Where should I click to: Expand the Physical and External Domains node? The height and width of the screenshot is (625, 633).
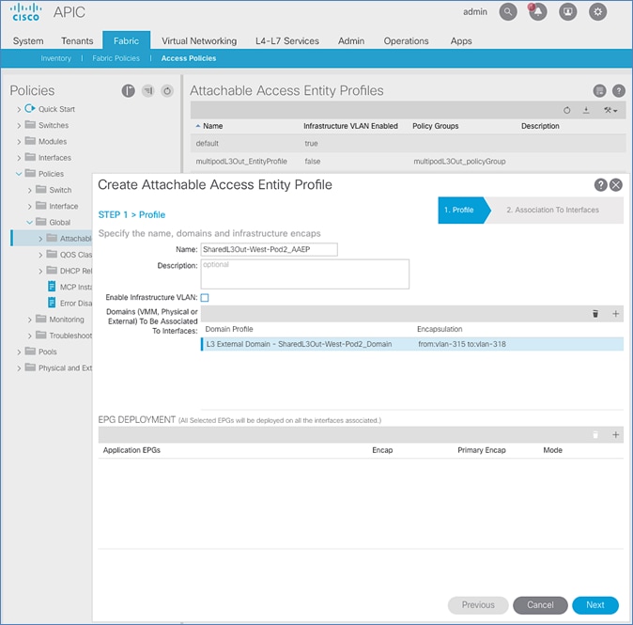point(19,368)
